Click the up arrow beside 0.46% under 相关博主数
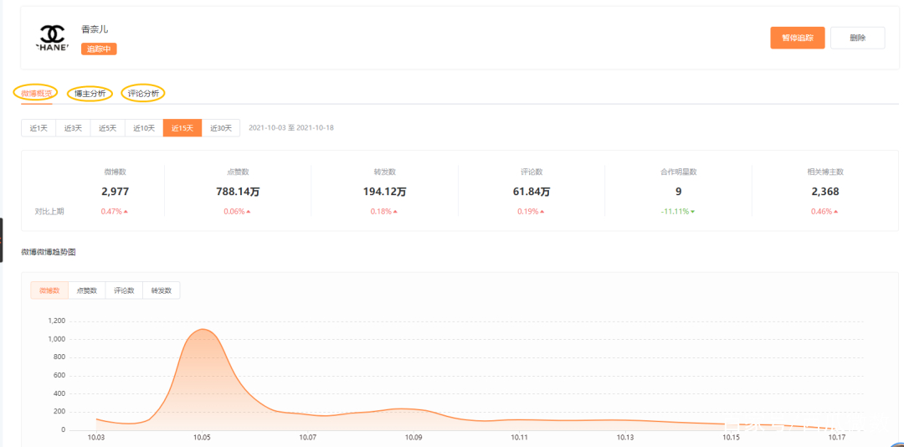 click(835, 212)
